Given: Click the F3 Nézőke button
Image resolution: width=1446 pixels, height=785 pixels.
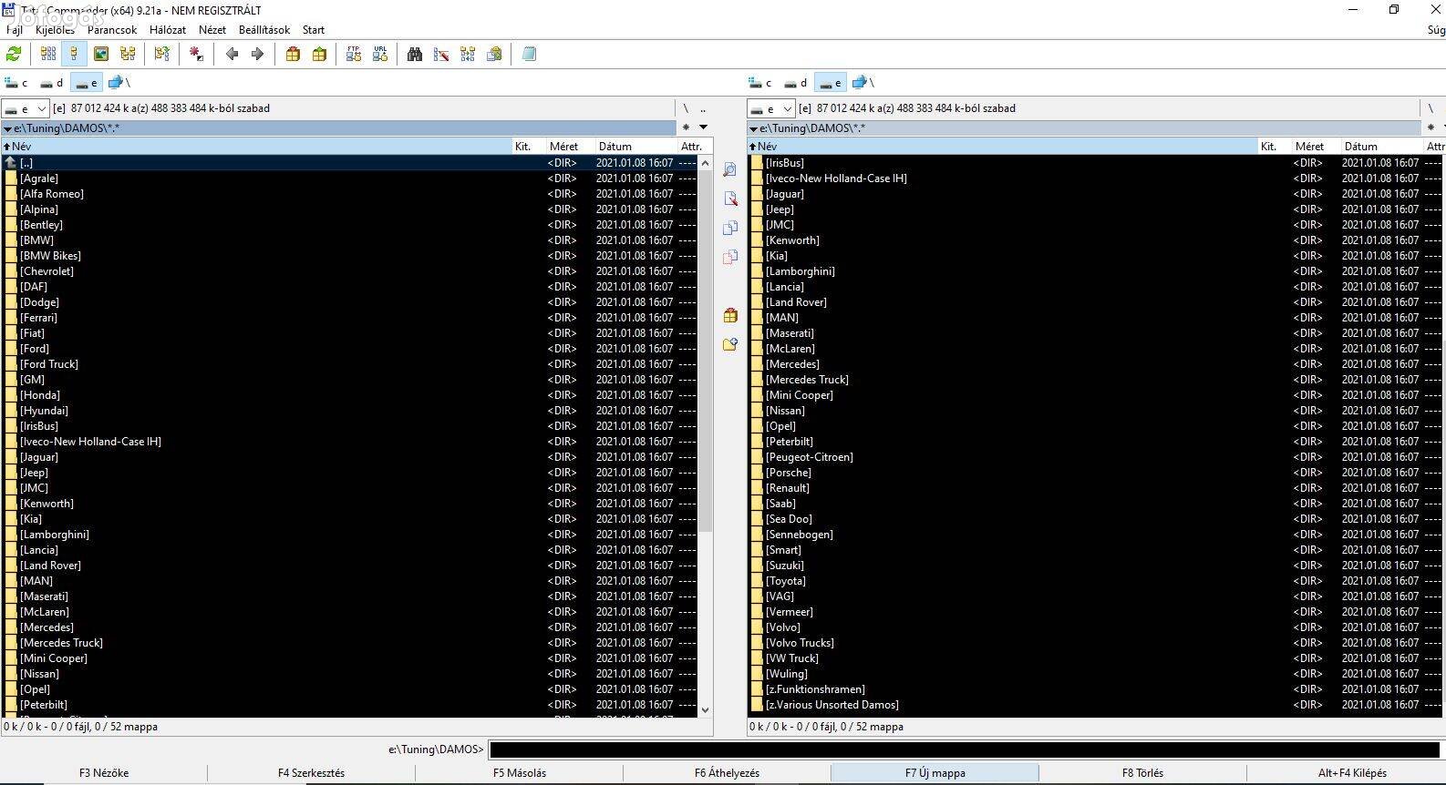Looking at the screenshot, I should [104, 773].
